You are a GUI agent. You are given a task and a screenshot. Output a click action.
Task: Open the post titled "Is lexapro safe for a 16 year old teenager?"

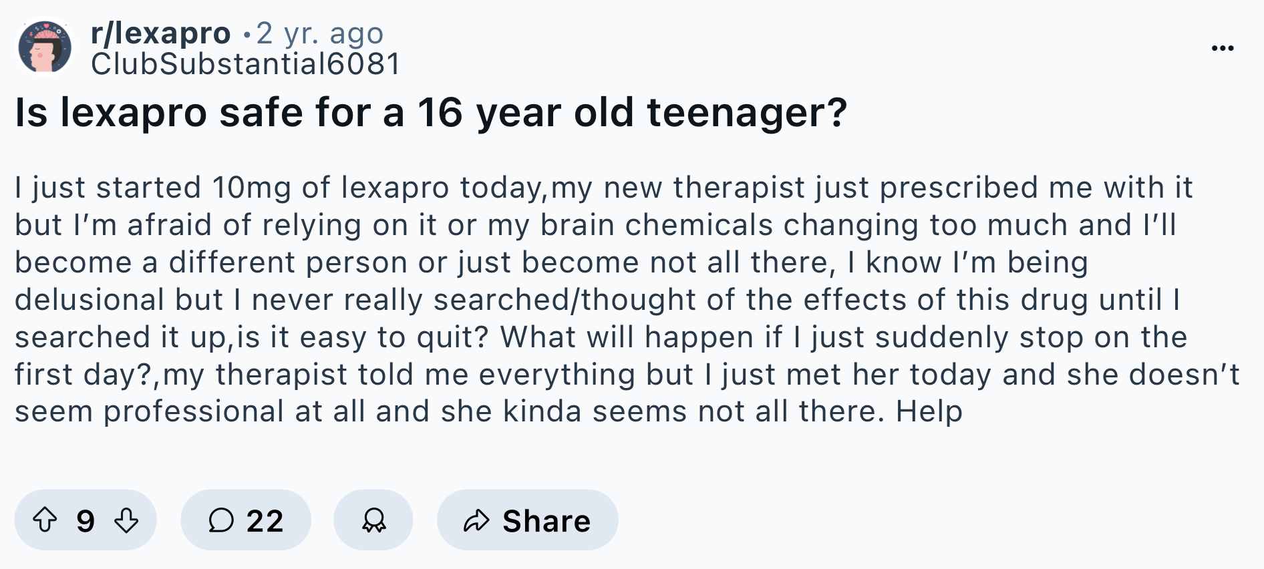click(x=431, y=112)
